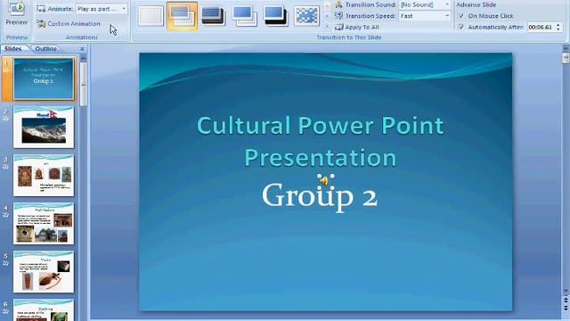570x321 pixels.
Task: Close the Slides/Outline pane
Action: pyautogui.click(x=82, y=49)
